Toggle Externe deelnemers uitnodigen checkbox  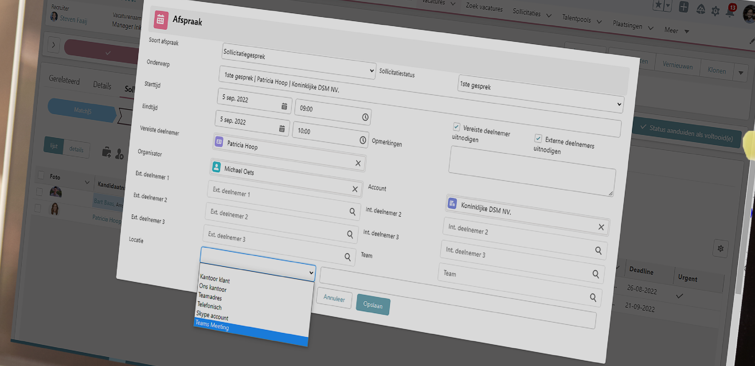pyautogui.click(x=538, y=138)
